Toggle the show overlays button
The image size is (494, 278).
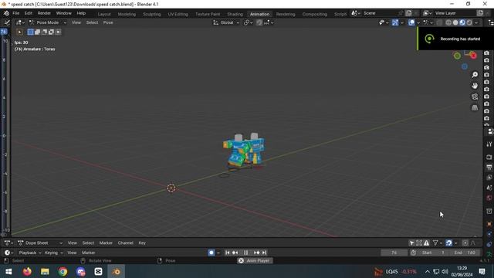point(411,22)
